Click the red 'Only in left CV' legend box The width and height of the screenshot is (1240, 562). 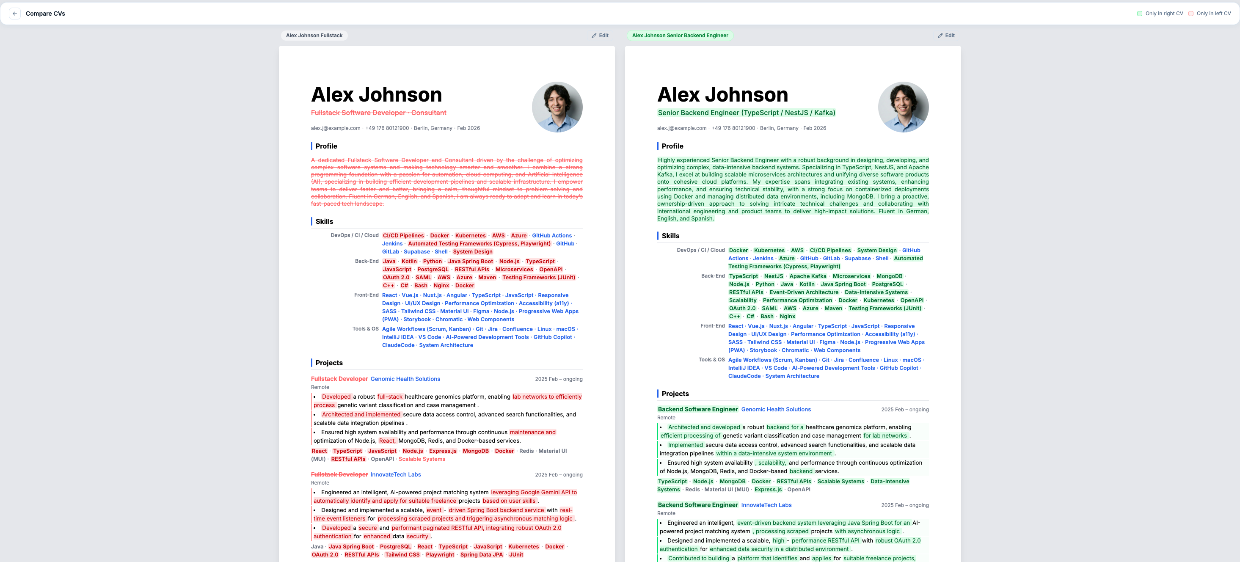click(1191, 14)
